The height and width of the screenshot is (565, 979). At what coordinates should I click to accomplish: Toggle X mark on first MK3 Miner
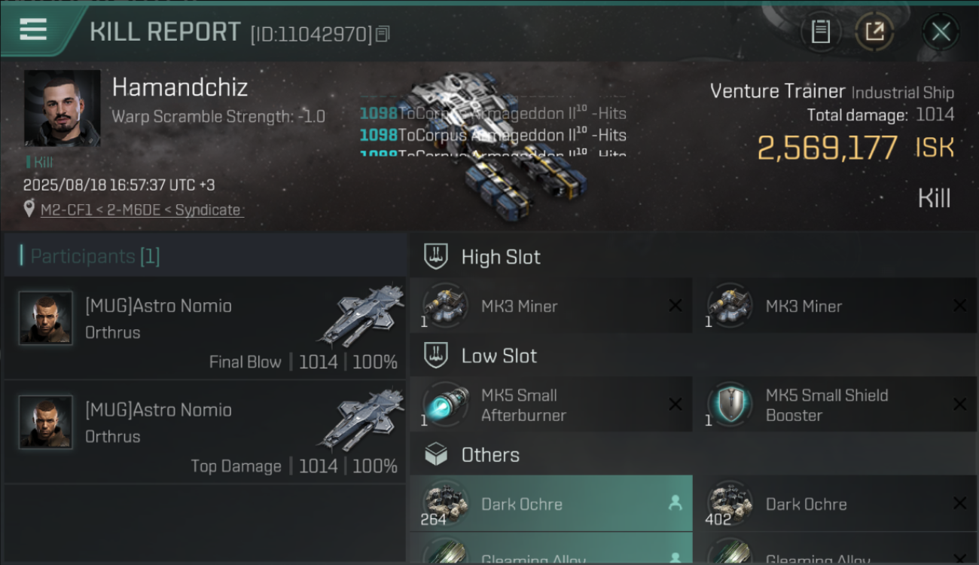click(x=676, y=305)
